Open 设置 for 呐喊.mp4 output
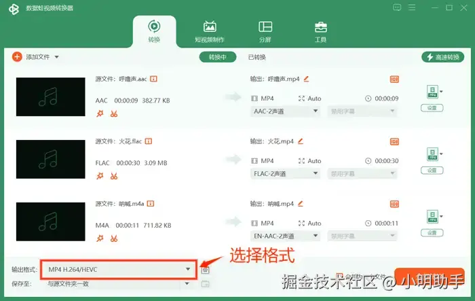475x301 pixels. pyautogui.click(x=432, y=233)
